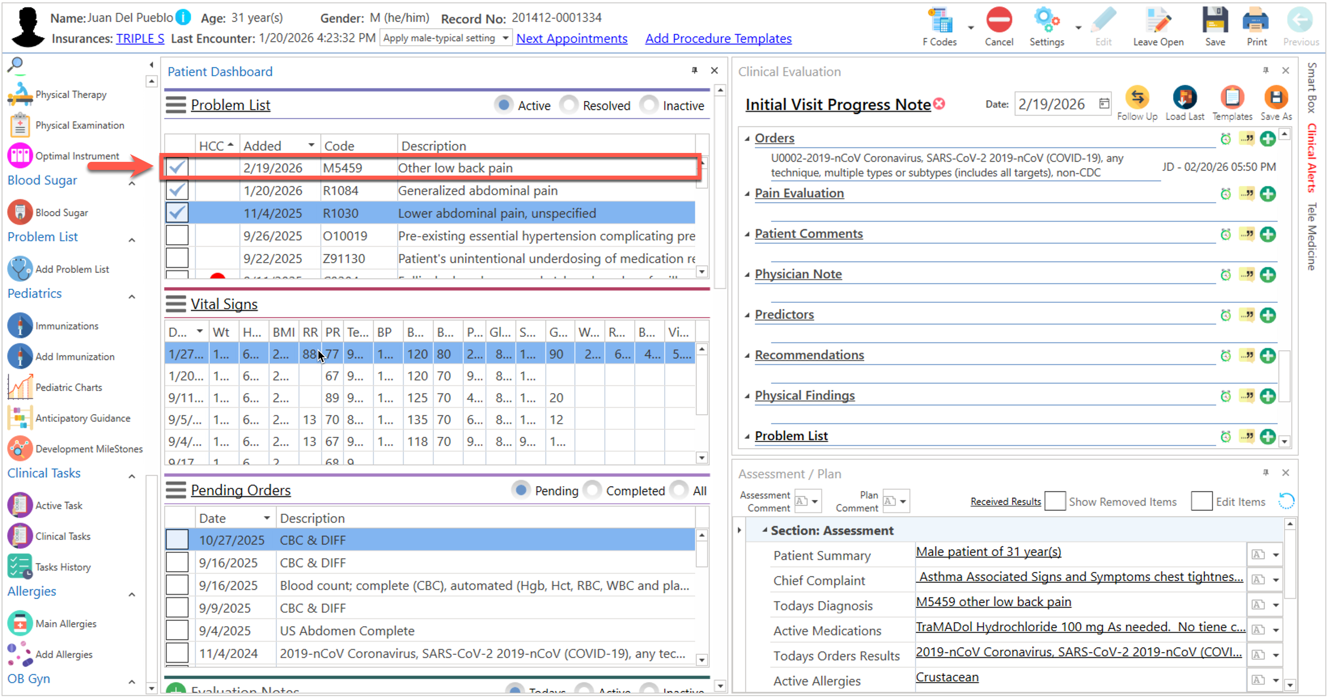The image size is (1327, 700).
Task: Open 'Apply male-typical setting' dropdown
Action: pos(505,38)
